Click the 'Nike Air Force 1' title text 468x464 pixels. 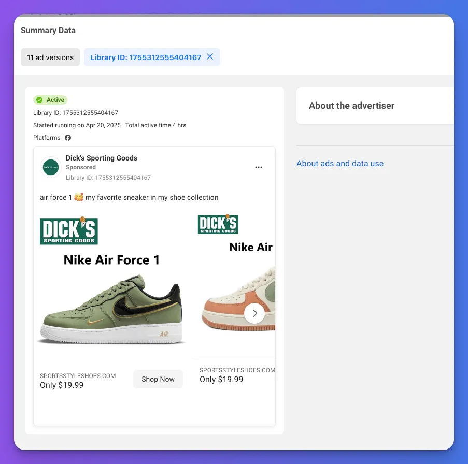point(111,260)
